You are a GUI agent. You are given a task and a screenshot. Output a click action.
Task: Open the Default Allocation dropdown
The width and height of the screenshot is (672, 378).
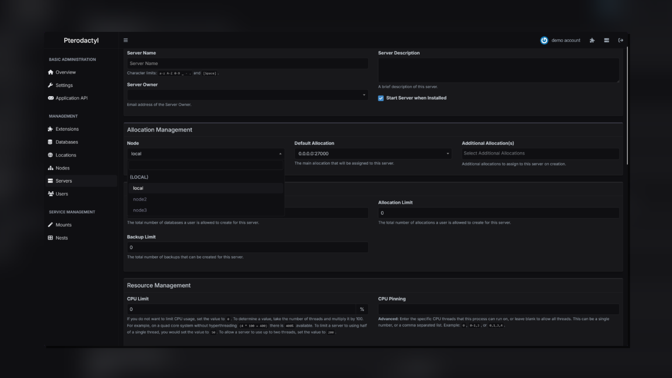coord(373,154)
